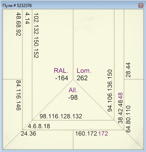This screenshot has height=152, width=146.
Task: Click the 24.36 whist entry
Action: pos(29,134)
